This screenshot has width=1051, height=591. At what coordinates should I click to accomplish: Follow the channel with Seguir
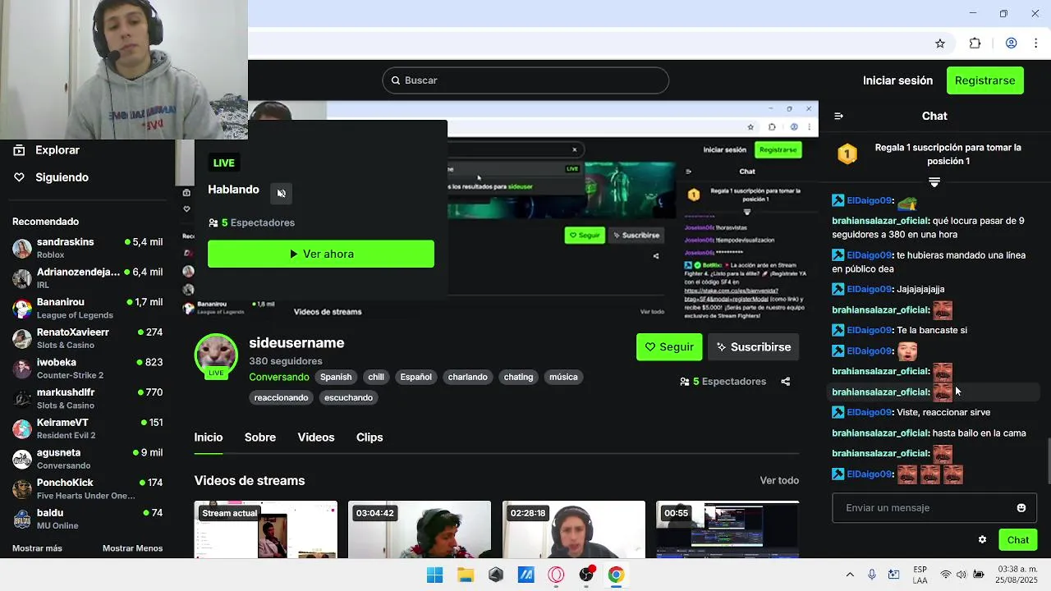click(x=669, y=347)
